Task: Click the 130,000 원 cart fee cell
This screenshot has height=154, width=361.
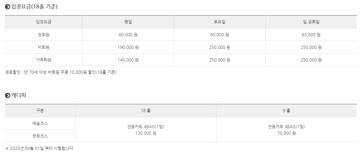Action: (146, 130)
